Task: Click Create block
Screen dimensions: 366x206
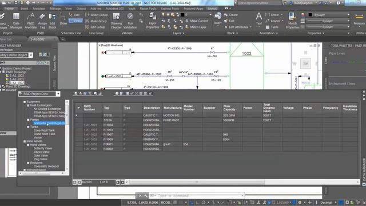Action: pyautogui.click(x=231, y=15)
